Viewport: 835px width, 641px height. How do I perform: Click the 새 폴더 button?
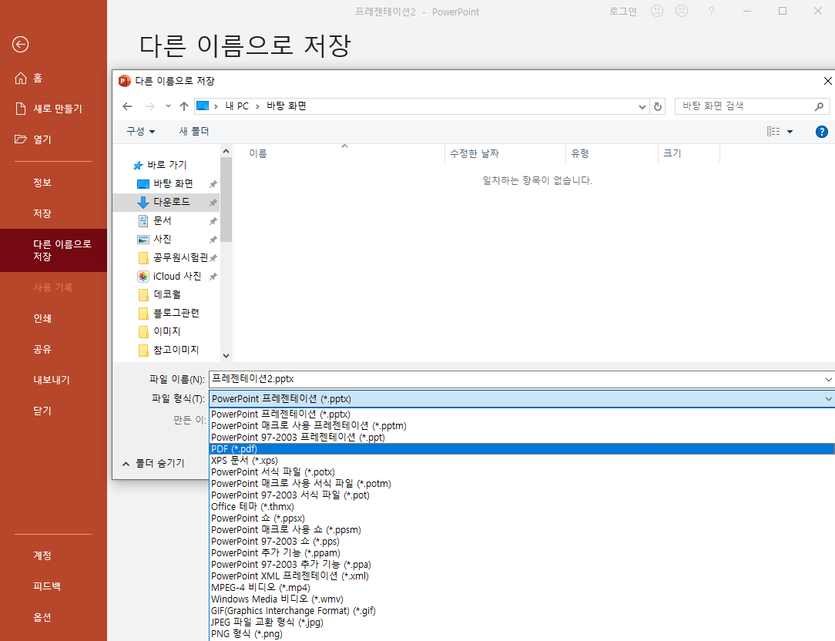point(194,131)
